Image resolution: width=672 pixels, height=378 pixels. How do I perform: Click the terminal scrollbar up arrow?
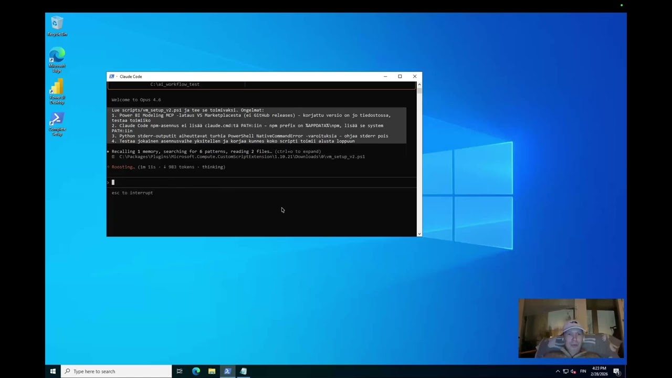[419, 84]
